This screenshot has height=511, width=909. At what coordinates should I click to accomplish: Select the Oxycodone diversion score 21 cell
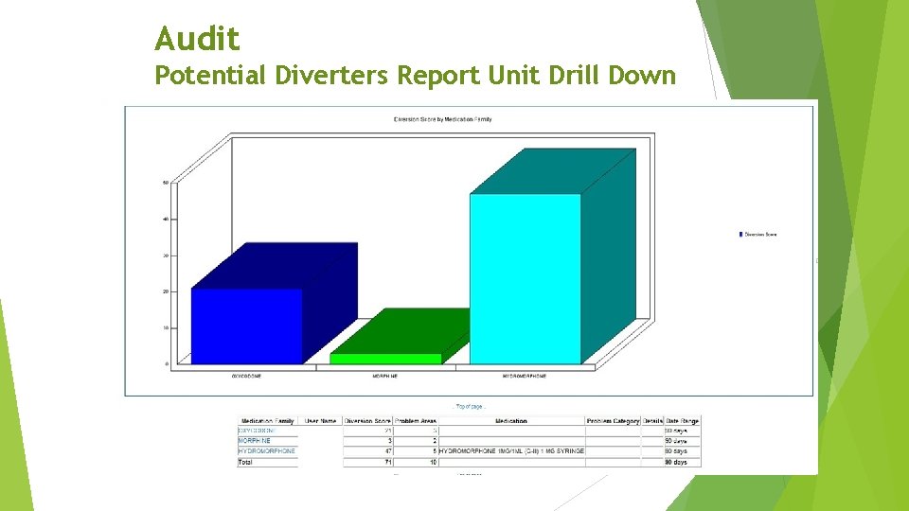pyautogui.click(x=367, y=432)
